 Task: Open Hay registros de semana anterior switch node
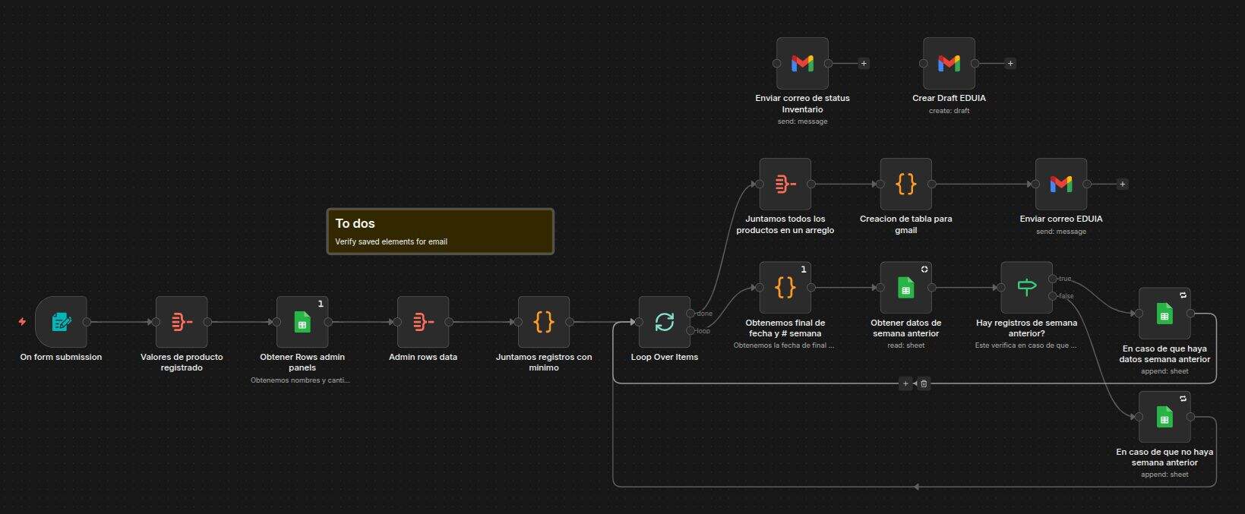tap(1027, 288)
